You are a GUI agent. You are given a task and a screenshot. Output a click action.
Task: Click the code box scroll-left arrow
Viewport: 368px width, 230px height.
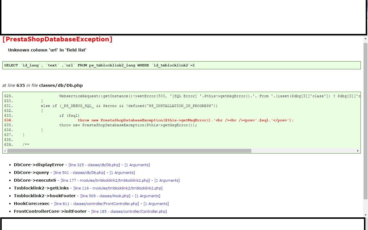(5, 151)
